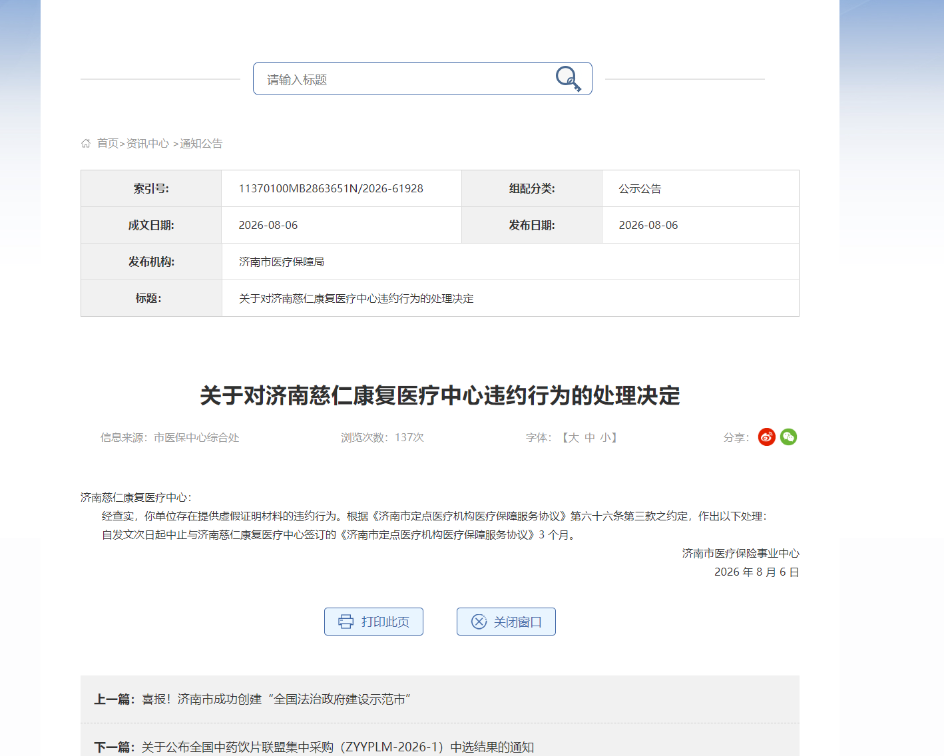
Task: Open 资讯中心 breadcrumb link
Action: 148,143
